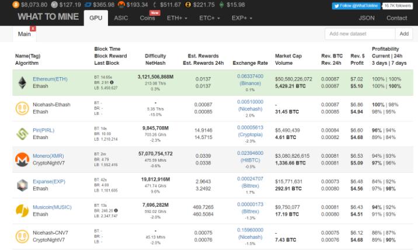The height and width of the screenshot is (250, 418).
Task: Open Expanse's Bittrex 0.00024707 rate link
Action: [250, 182]
